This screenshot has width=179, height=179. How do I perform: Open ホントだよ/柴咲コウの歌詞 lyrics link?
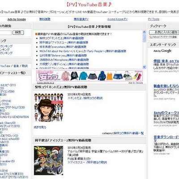tap(85, 98)
